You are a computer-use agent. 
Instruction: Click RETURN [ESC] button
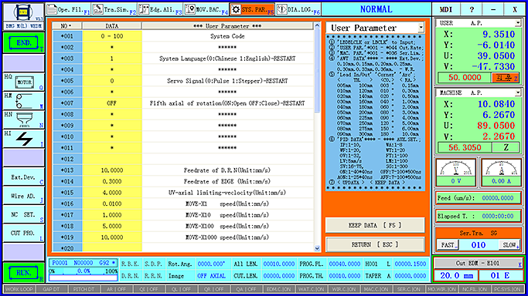click(375, 244)
